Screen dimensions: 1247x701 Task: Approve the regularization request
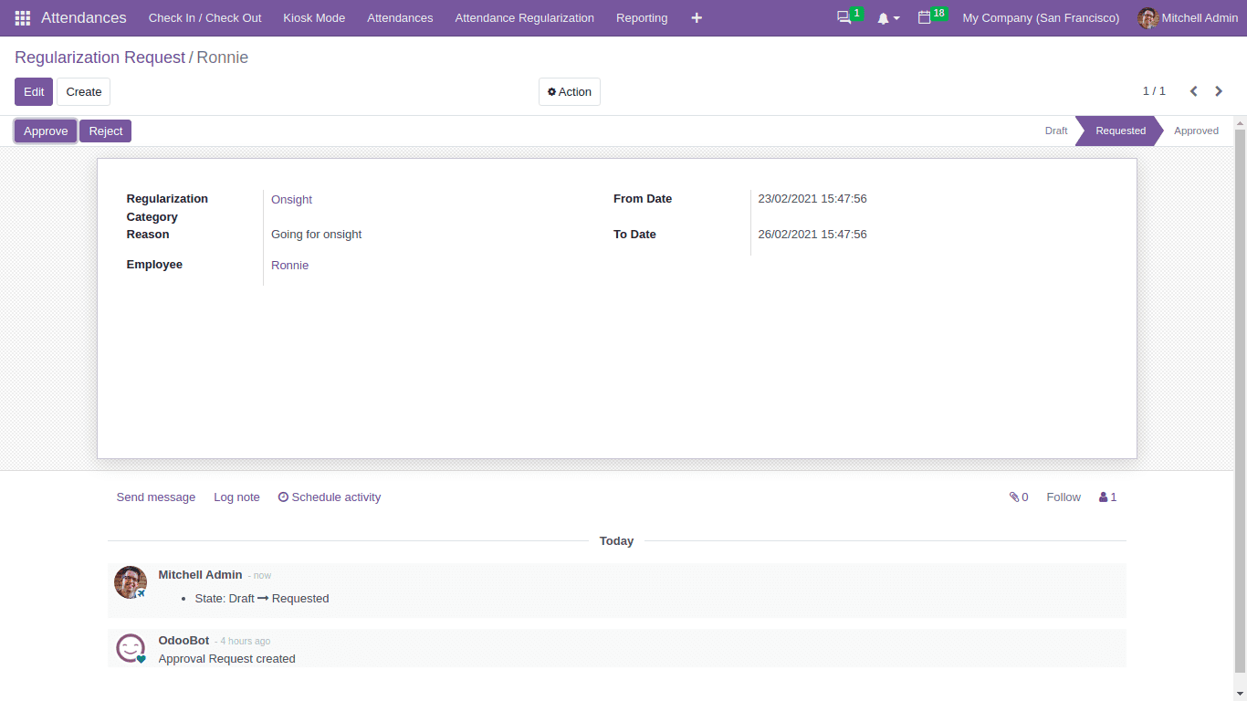click(45, 131)
